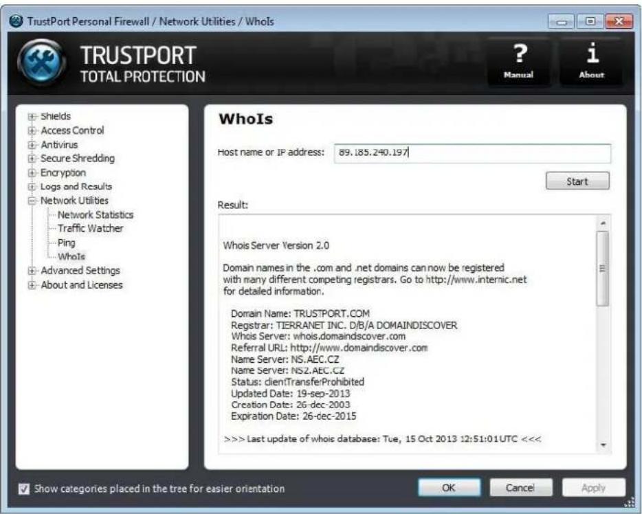Open the About info icon

click(x=592, y=61)
